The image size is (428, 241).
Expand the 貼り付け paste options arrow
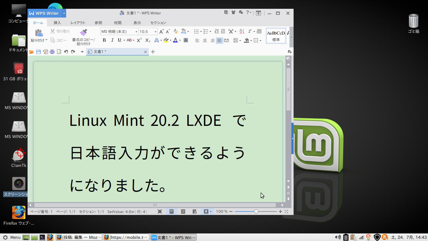[x=46, y=40]
